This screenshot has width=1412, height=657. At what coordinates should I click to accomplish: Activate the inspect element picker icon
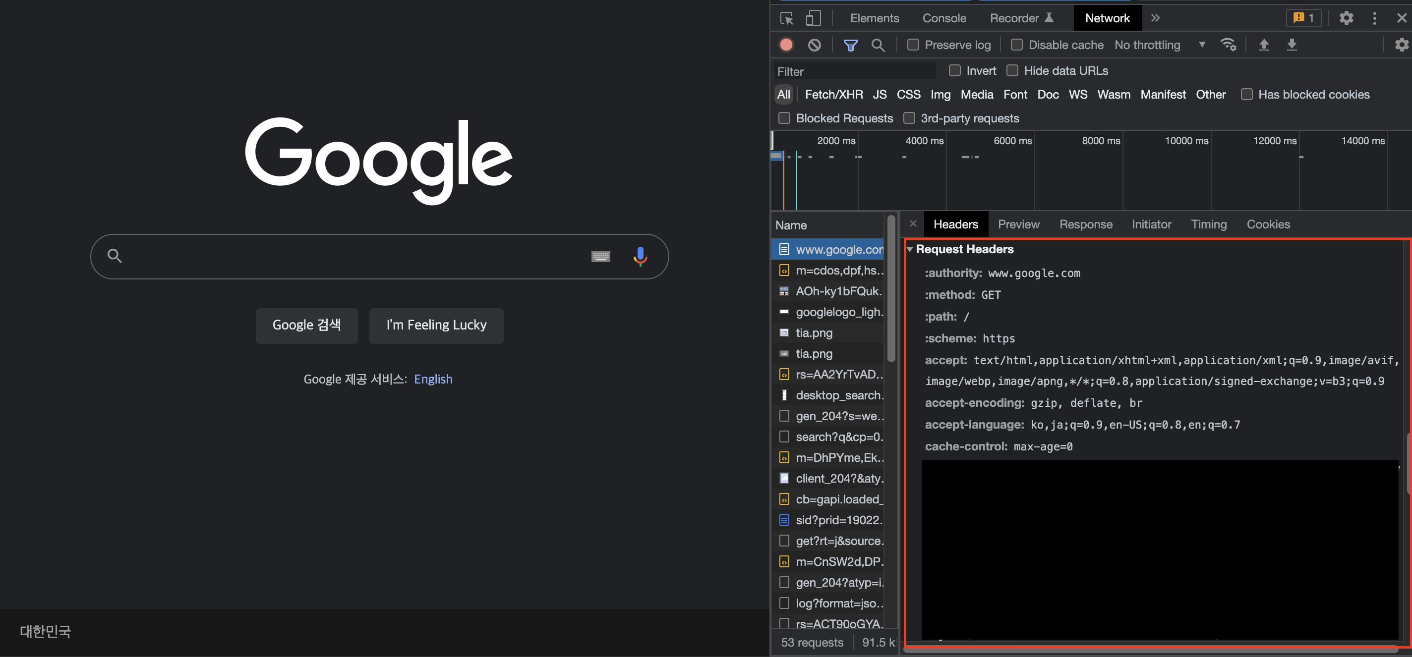[x=787, y=18]
